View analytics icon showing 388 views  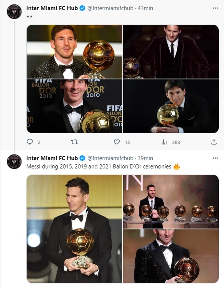click(164, 142)
